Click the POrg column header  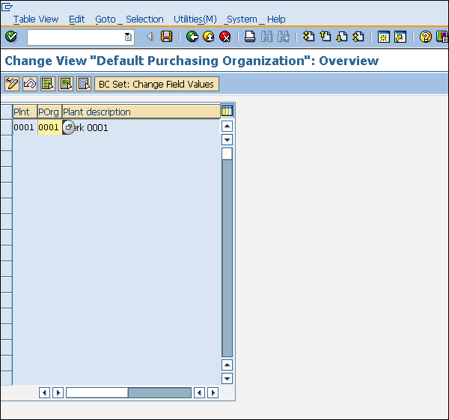coord(49,112)
